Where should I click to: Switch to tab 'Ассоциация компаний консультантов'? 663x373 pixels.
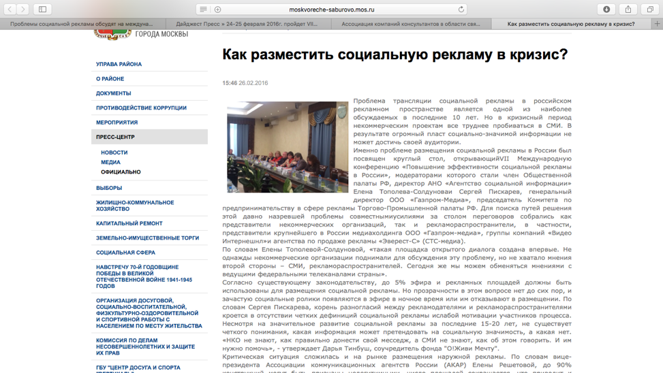[x=410, y=24]
